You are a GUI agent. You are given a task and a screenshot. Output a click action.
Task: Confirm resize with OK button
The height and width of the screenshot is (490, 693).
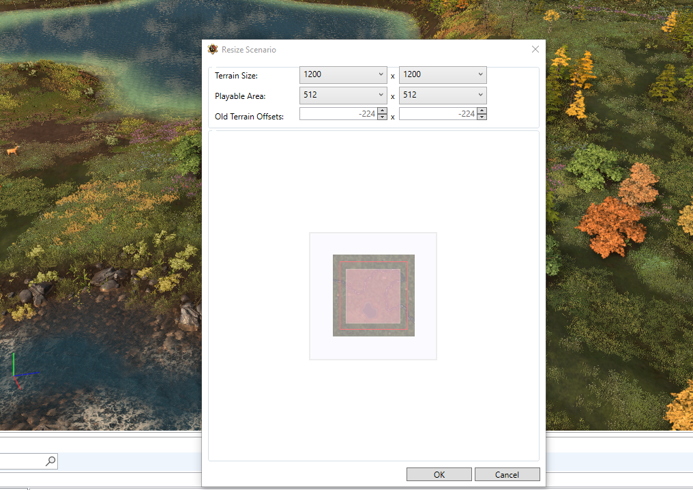click(439, 474)
